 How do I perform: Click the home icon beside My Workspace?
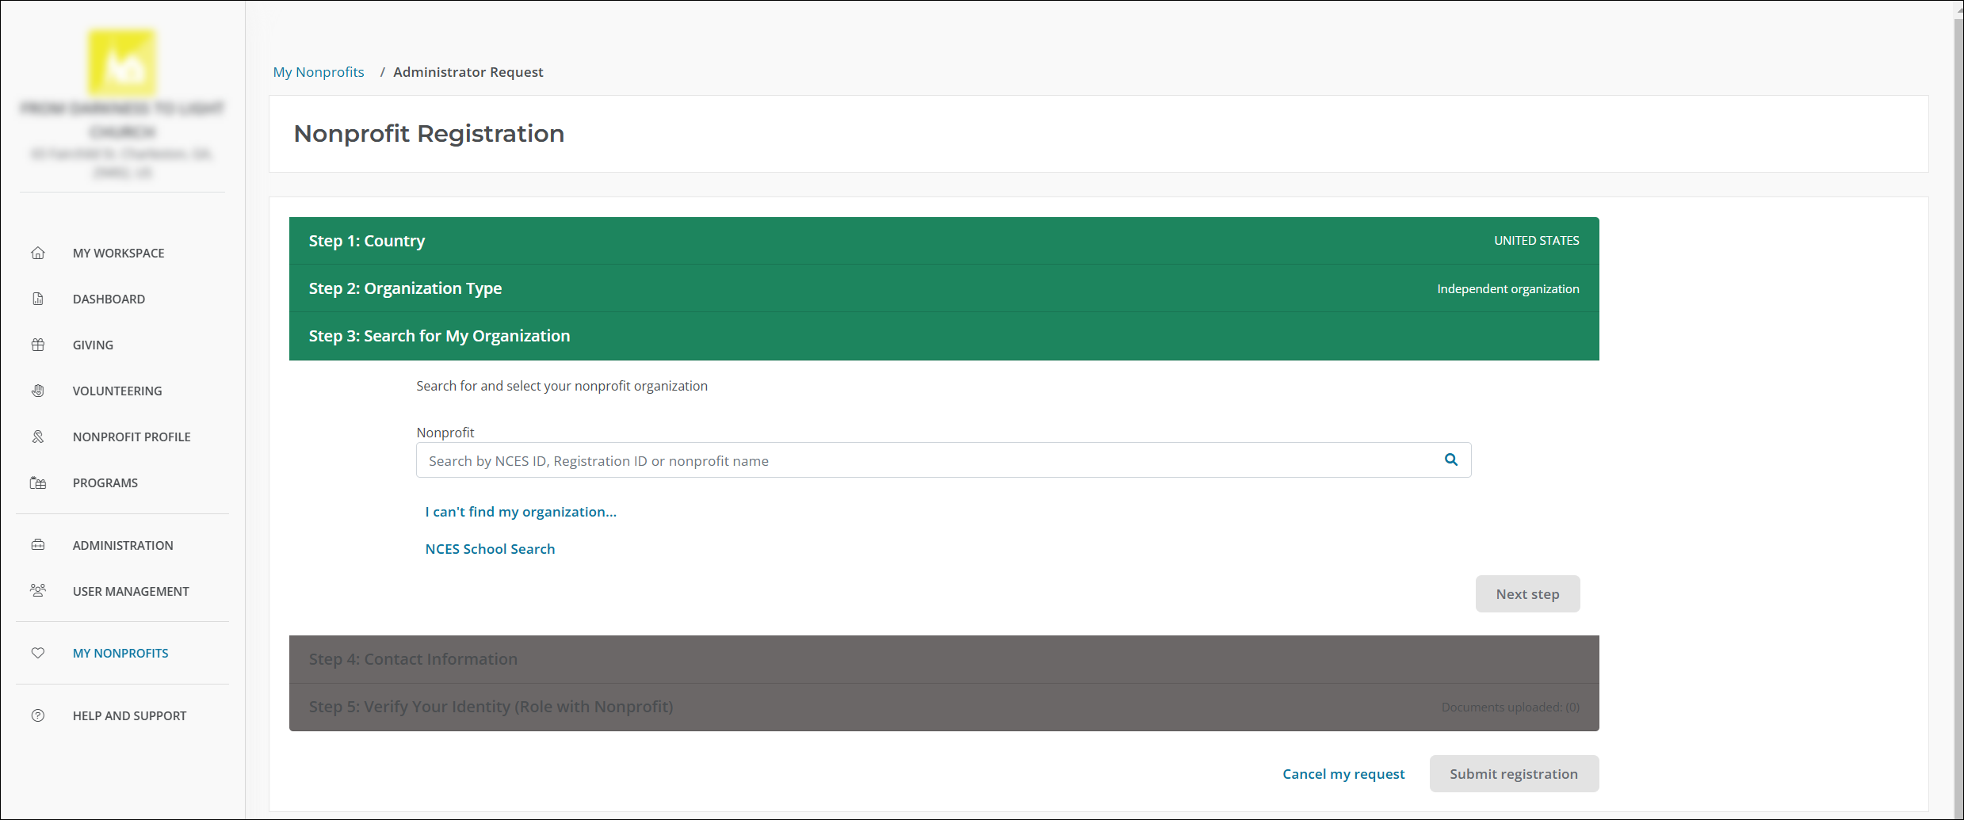click(38, 253)
